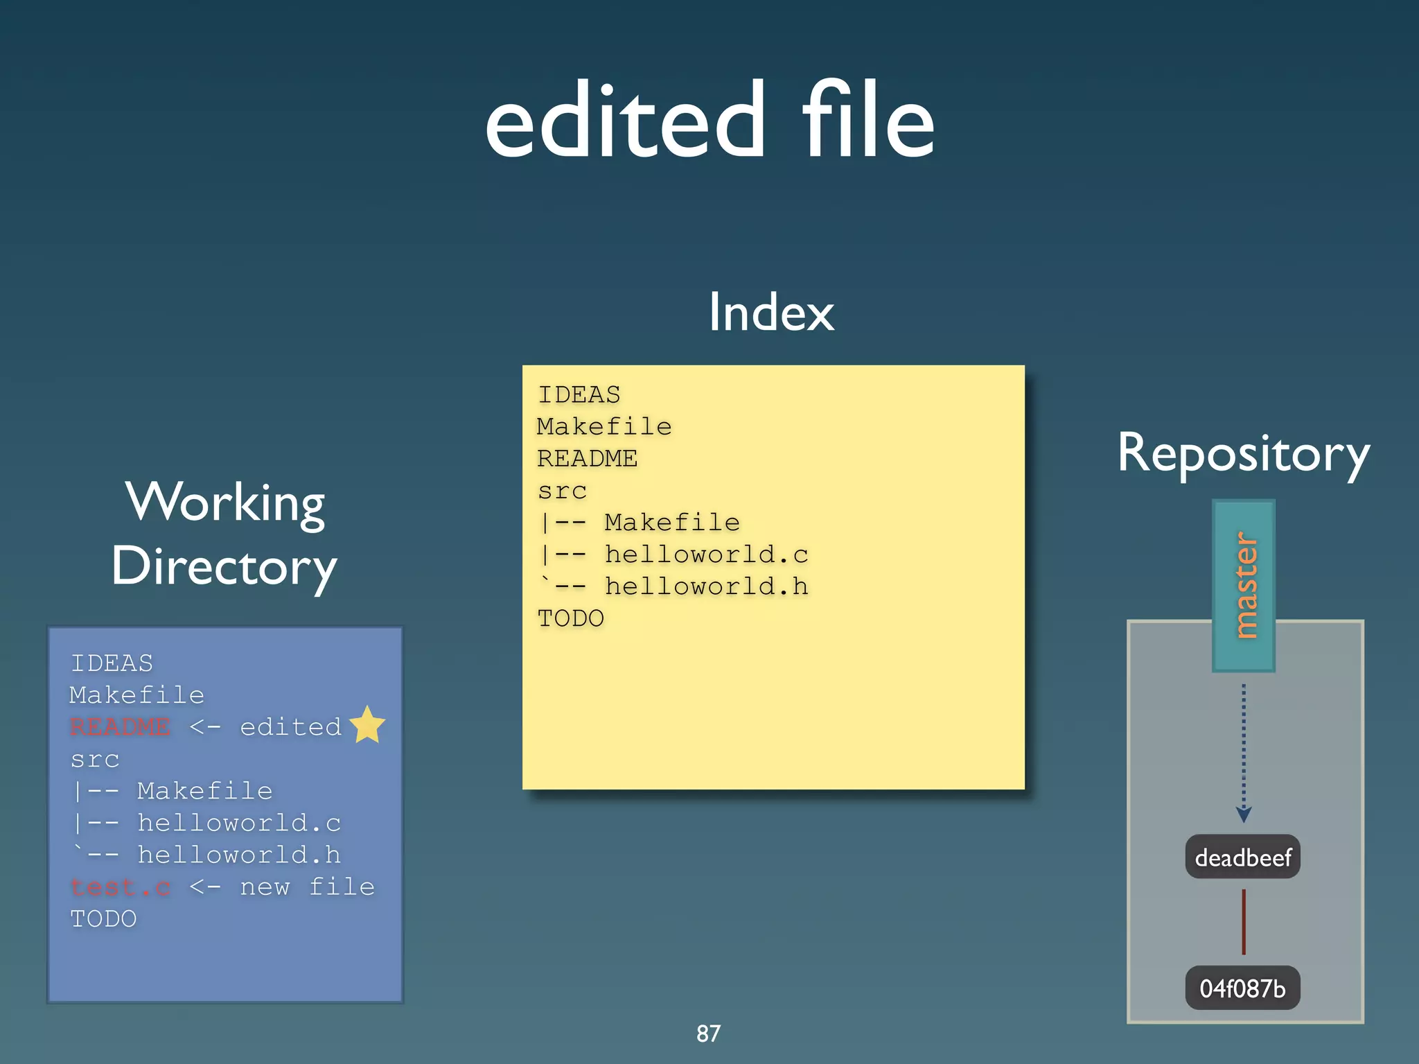Select src folder in Working Directory box
The width and height of the screenshot is (1419, 1064).
(95, 759)
